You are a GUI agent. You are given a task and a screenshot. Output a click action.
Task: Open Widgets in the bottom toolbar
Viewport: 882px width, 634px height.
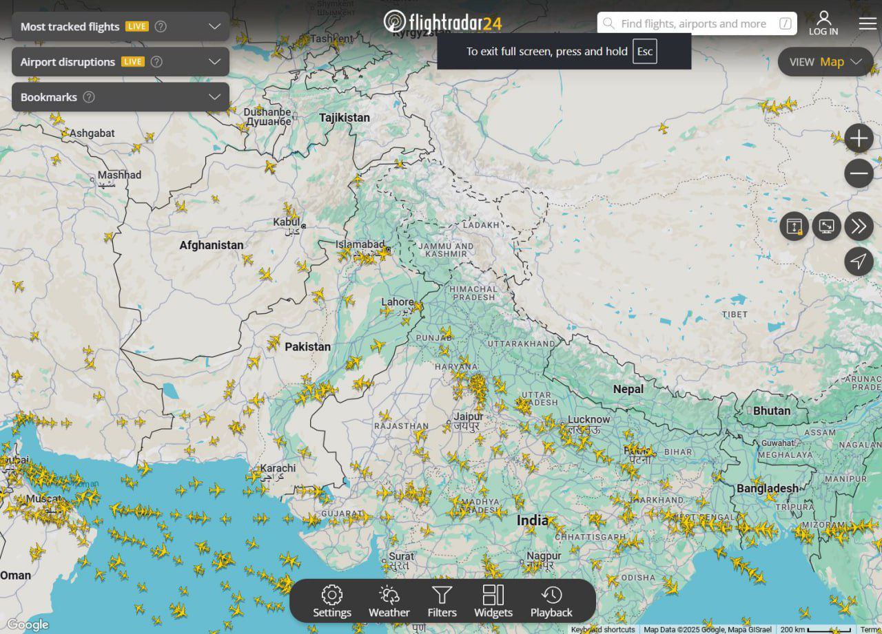tap(493, 601)
